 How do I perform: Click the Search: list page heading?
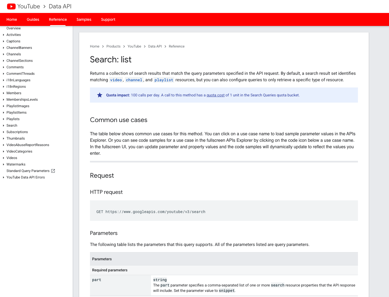110,59
